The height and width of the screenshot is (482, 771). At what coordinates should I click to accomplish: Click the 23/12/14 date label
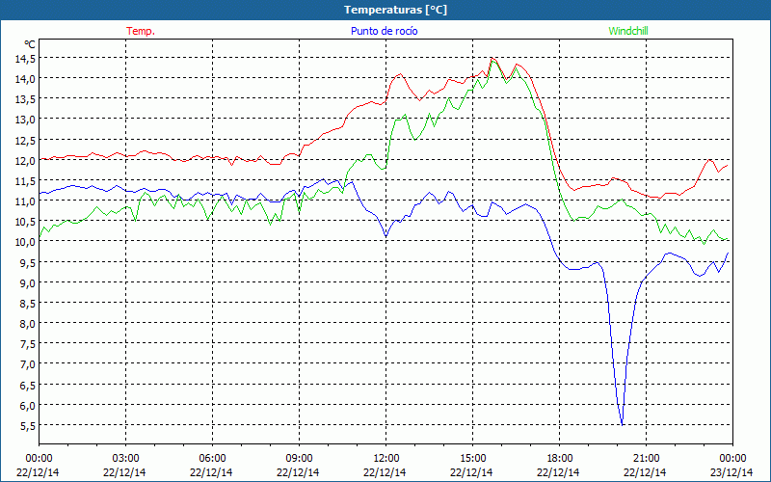731,472
